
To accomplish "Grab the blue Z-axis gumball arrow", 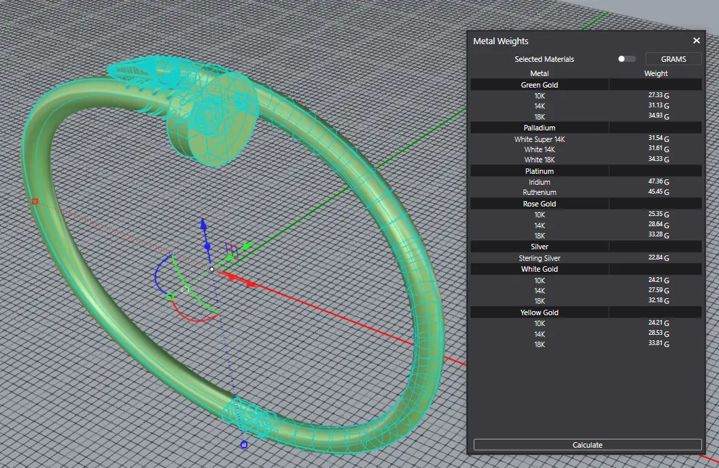I will 204,224.
